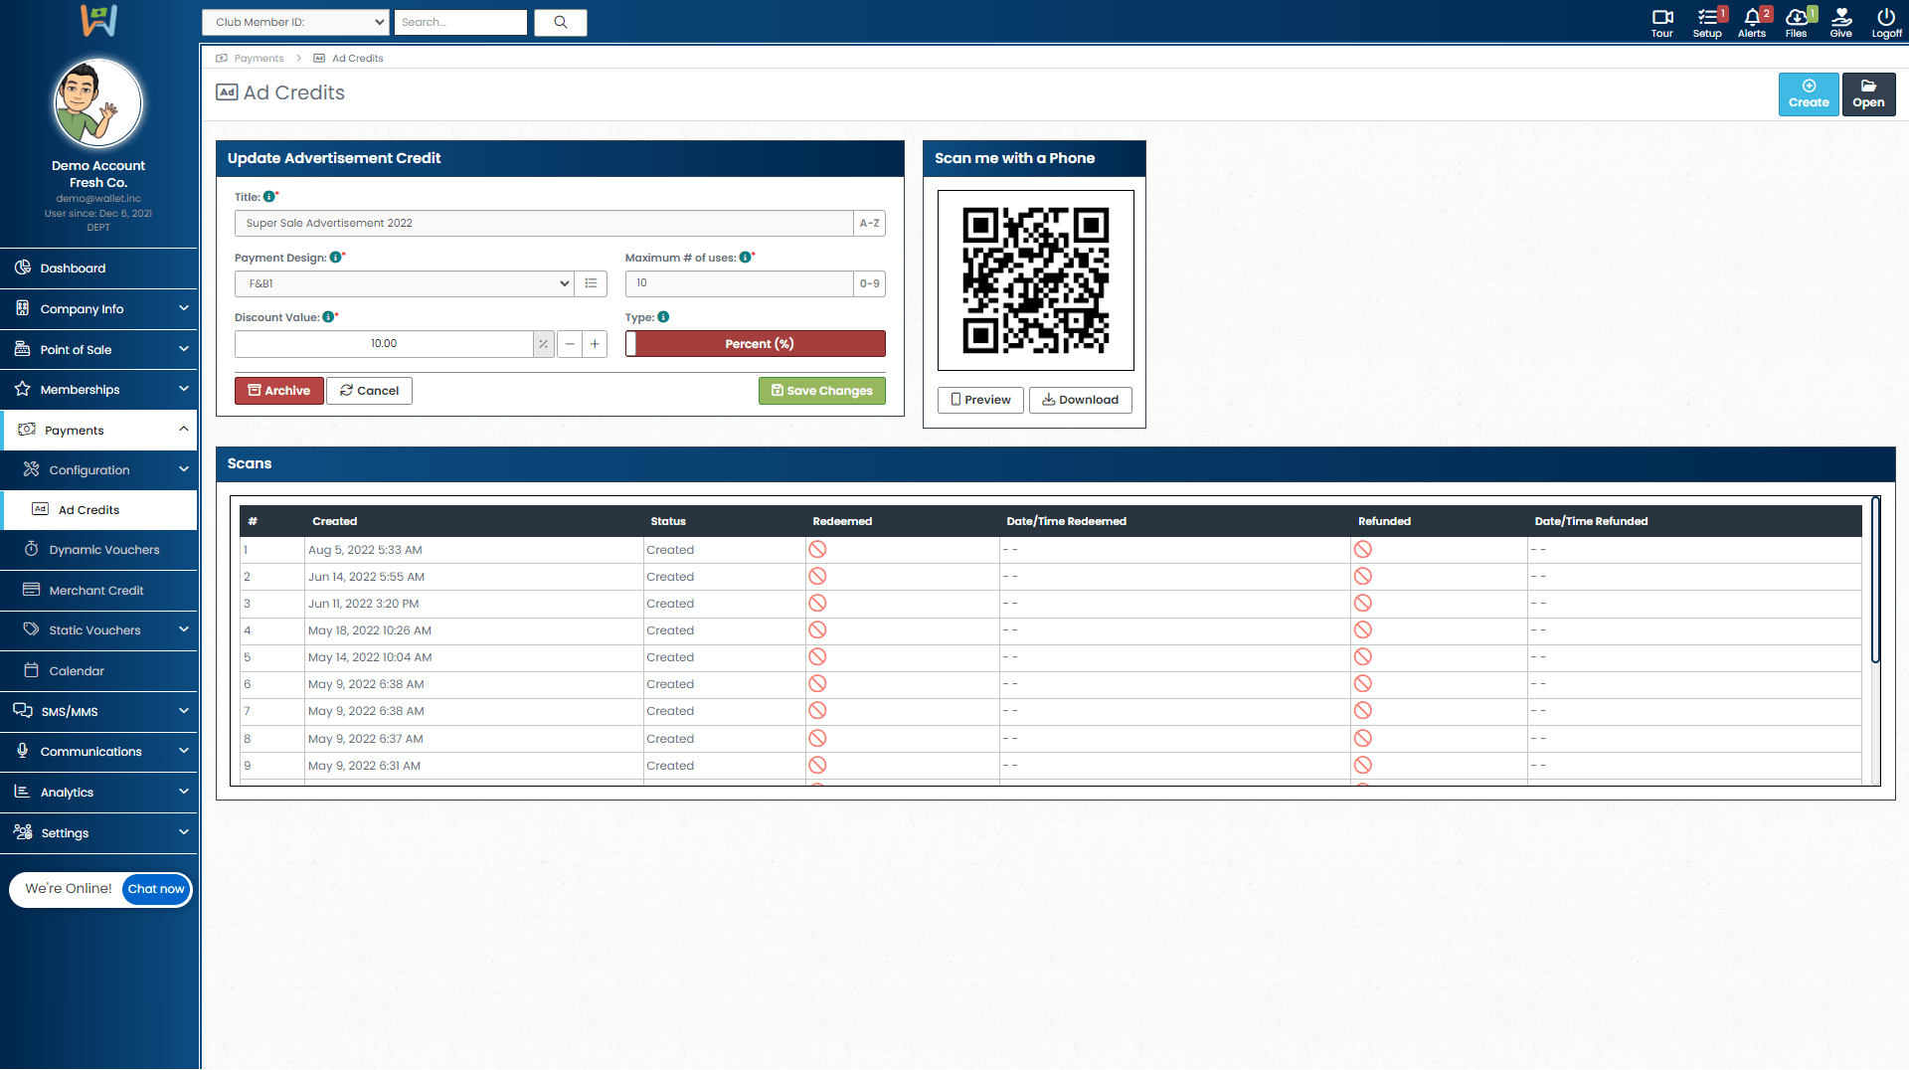Open the Club Member ID dropdown

(295, 22)
